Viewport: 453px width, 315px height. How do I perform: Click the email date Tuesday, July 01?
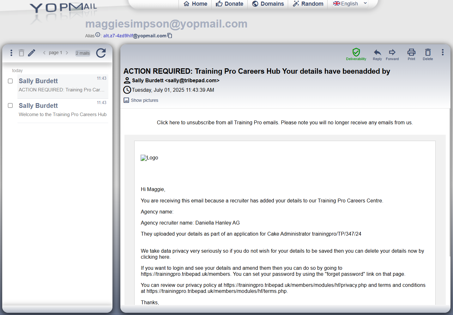[x=173, y=90]
